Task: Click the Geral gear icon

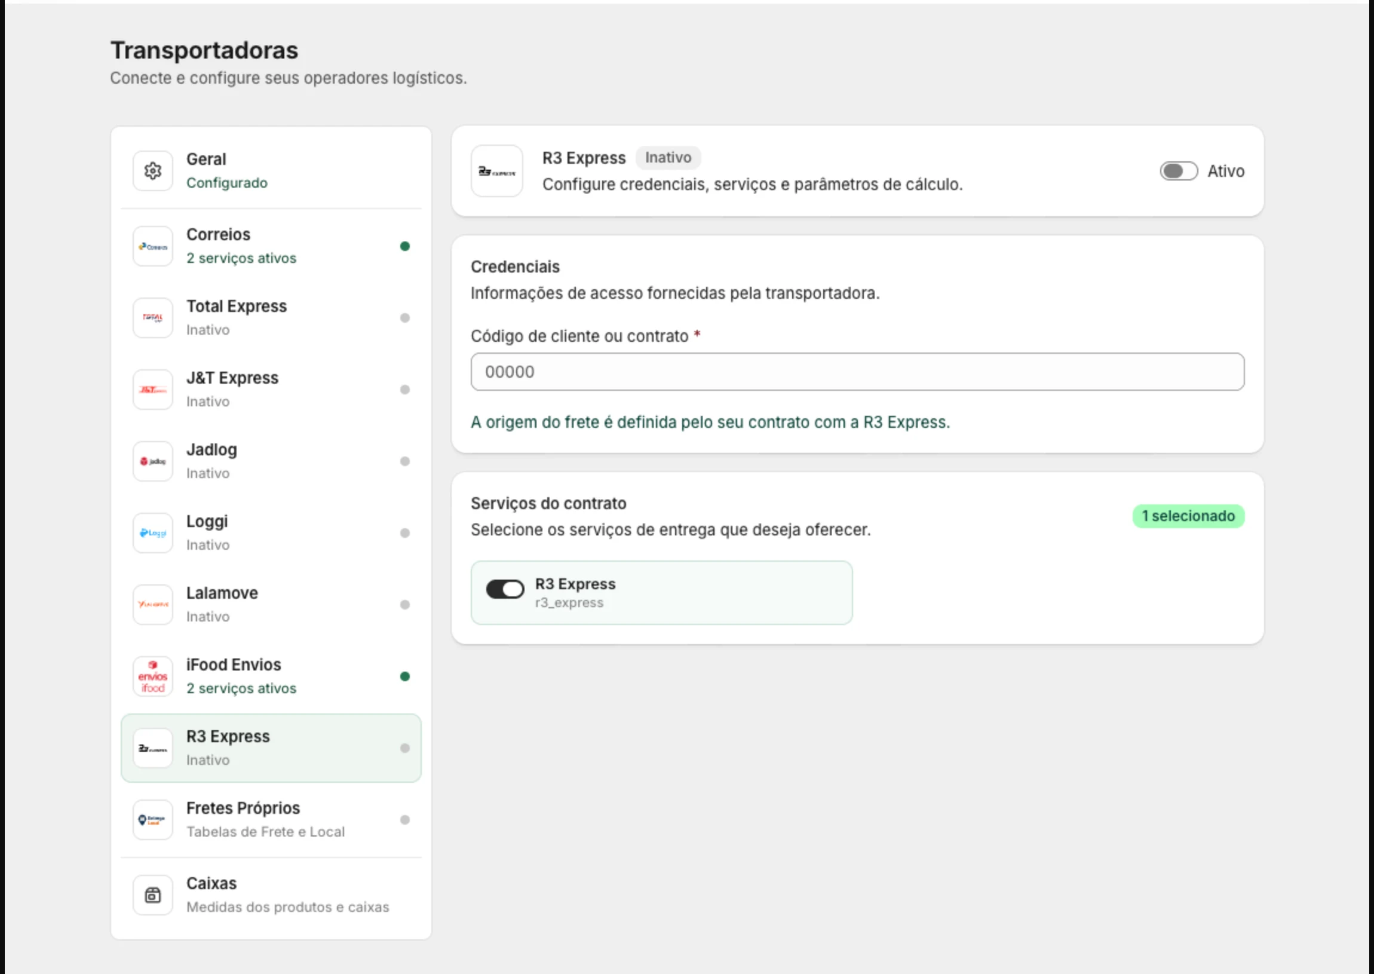Action: coord(153,171)
